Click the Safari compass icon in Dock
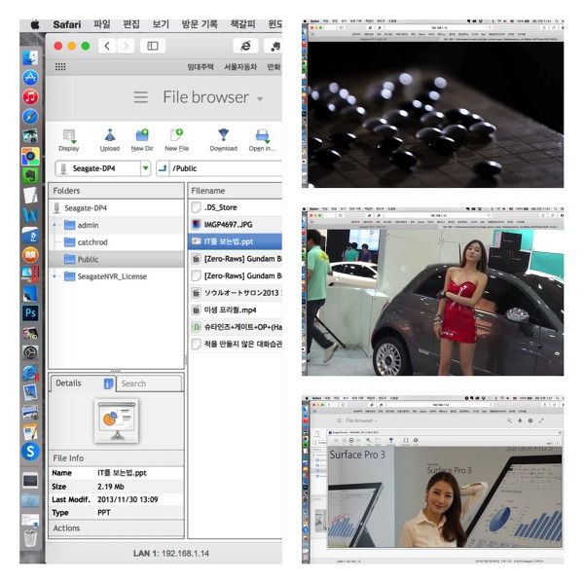 click(x=30, y=117)
